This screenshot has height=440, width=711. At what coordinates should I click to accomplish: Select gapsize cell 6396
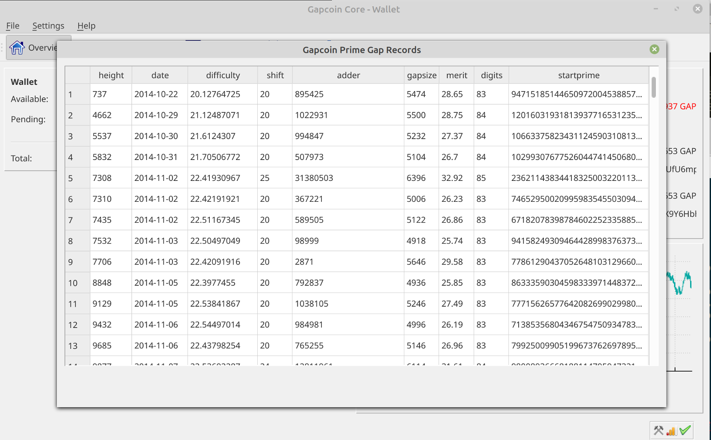click(422, 178)
